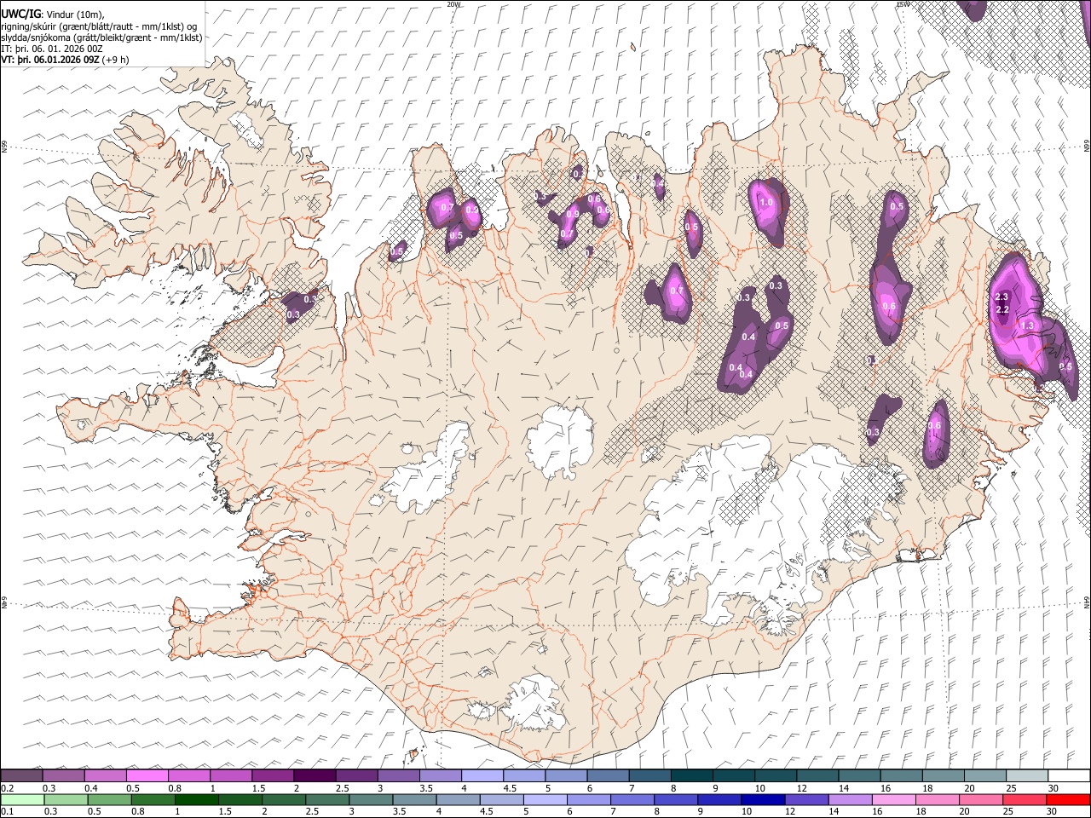1091x818 pixels.
Task: Click bright pink upper-scale swatch between 0.5 and 0.8
Action: coord(147,776)
